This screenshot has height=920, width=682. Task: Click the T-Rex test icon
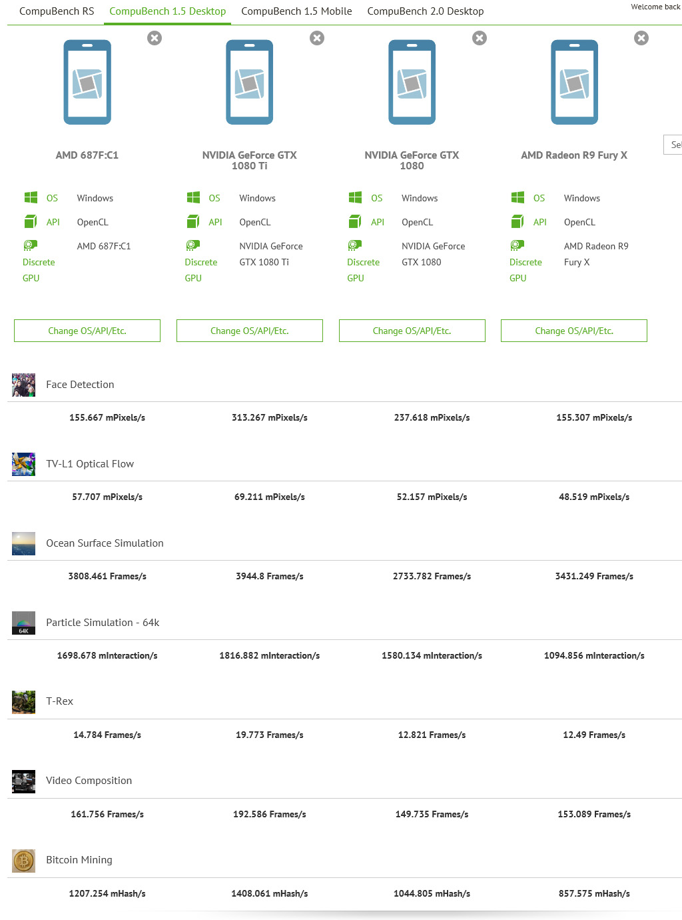[x=23, y=702]
